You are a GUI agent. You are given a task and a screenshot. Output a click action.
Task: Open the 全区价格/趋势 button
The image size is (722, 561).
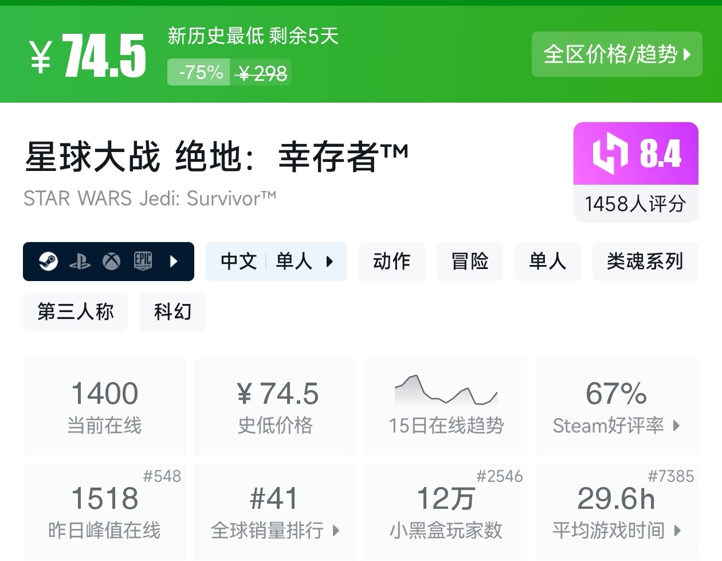[617, 54]
